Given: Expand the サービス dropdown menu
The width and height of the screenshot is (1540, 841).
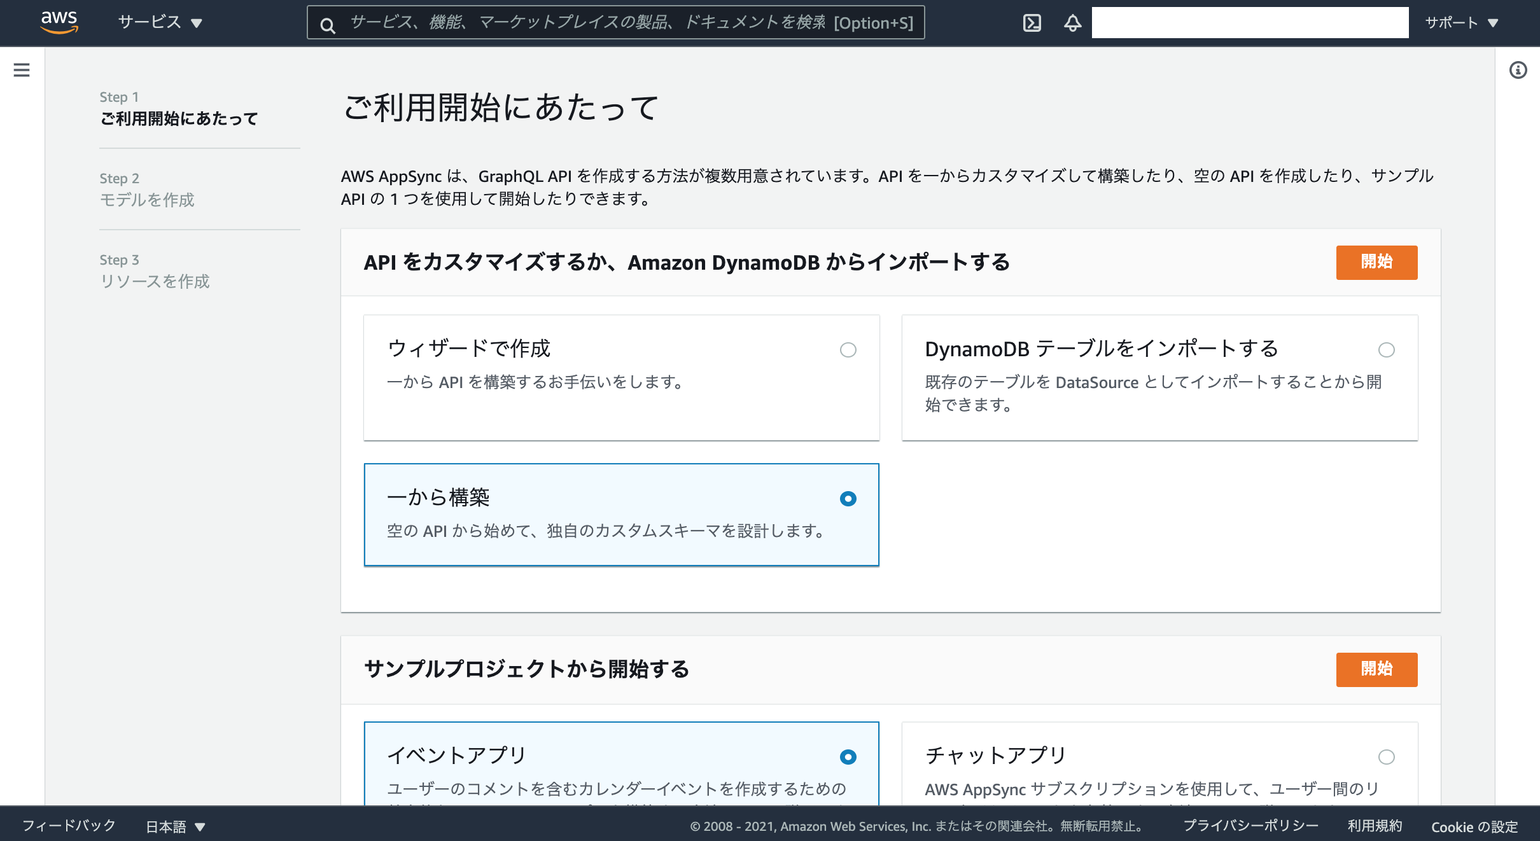Looking at the screenshot, I should 160,23.
